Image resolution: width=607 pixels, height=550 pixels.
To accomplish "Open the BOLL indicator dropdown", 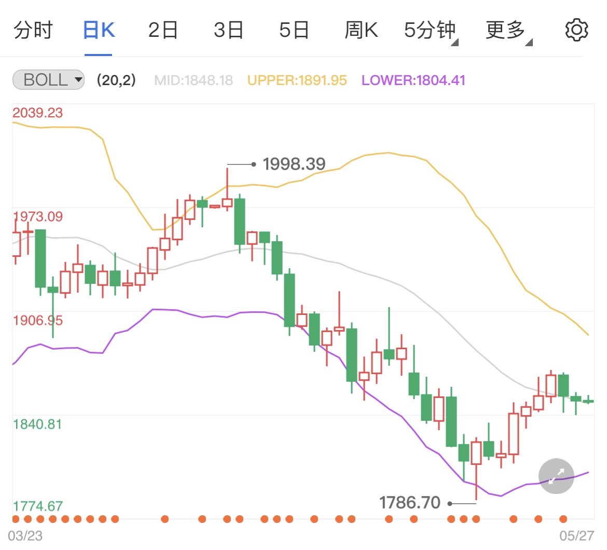I will (x=48, y=80).
